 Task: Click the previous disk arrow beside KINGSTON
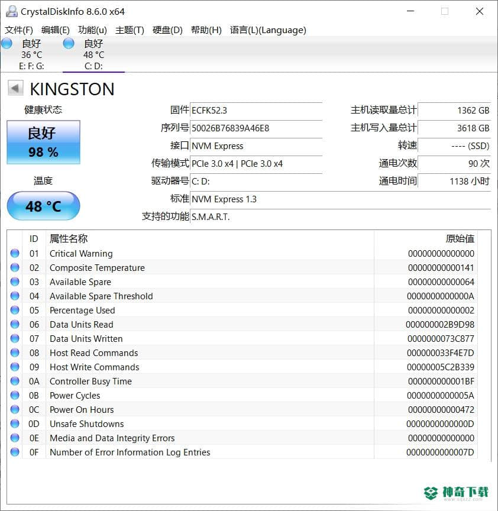pyautogui.click(x=15, y=88)
